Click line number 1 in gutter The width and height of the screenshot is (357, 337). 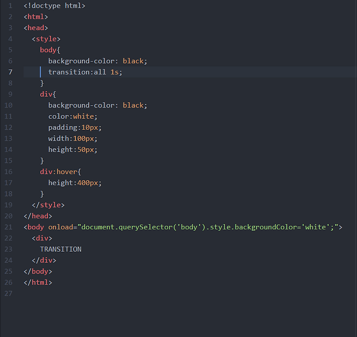10,5
